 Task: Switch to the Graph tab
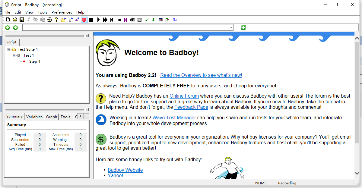pos(52,117)
